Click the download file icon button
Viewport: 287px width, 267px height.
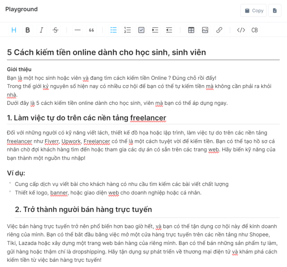[275, 10]
